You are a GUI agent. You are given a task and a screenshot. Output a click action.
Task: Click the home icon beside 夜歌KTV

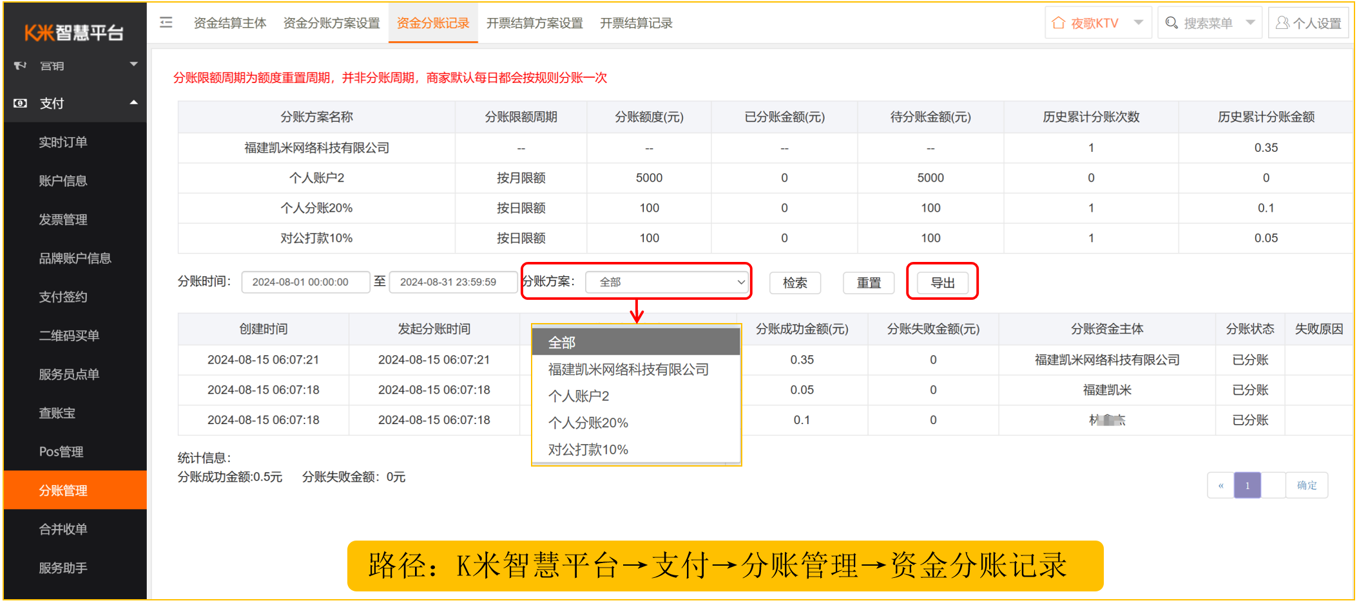pos(1058,23)
